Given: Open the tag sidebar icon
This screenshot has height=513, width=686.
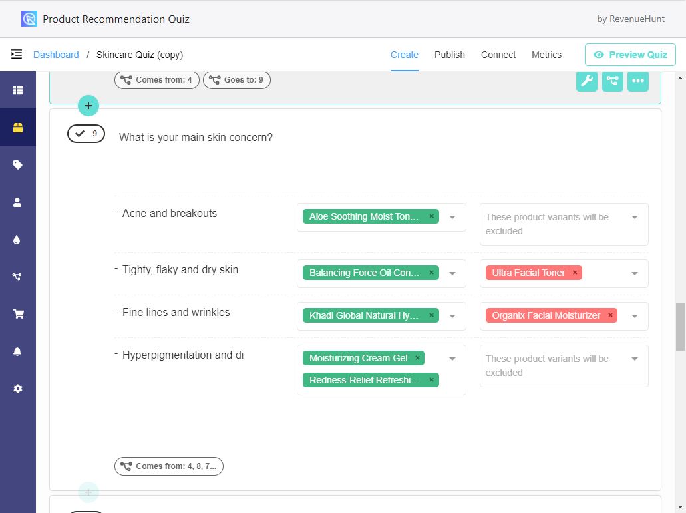Looking at the screenshot, I should click(18, 165).
